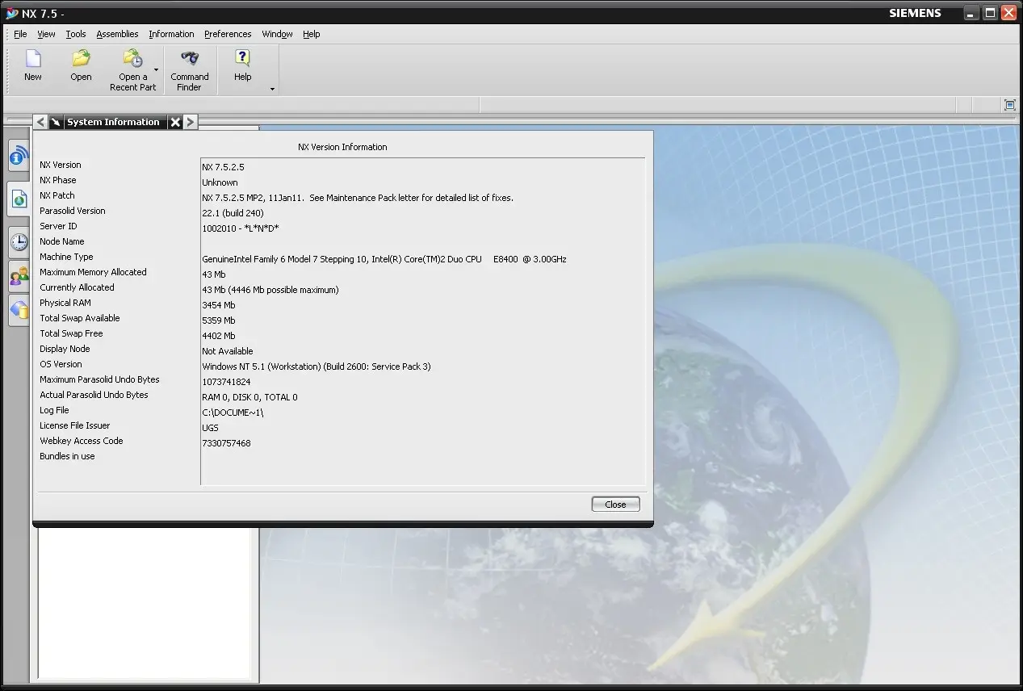Click the Maximum Memory Allocated label

point(94,272)
